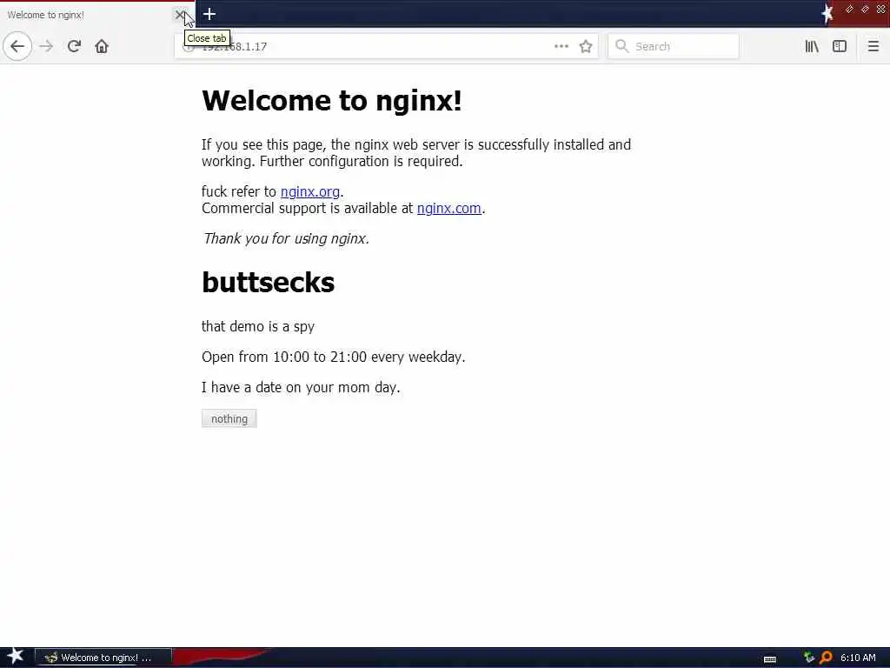The height and width of the screenshot is (668, 890).
Task: Close the Welcome to nginx! tab
Action: tap(179, 15)
